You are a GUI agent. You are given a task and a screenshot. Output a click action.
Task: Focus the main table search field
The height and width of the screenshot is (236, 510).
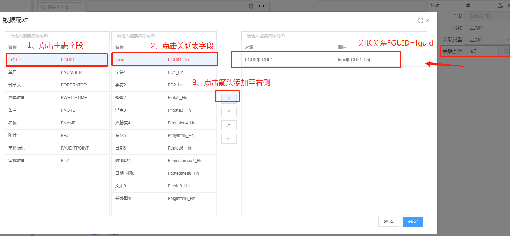(57, 36)
